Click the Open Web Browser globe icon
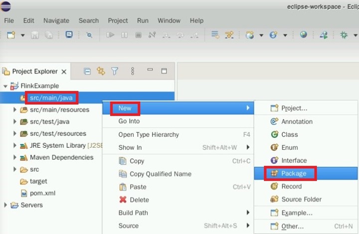This screenshot has width=359, height=234. (x=304, y=35)
